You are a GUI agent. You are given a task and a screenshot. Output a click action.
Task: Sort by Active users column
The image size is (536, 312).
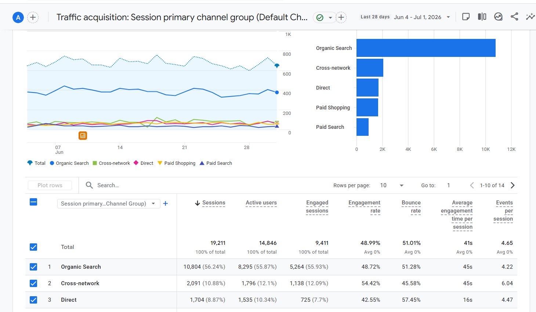pyautogui.click(x=261, y=203)
